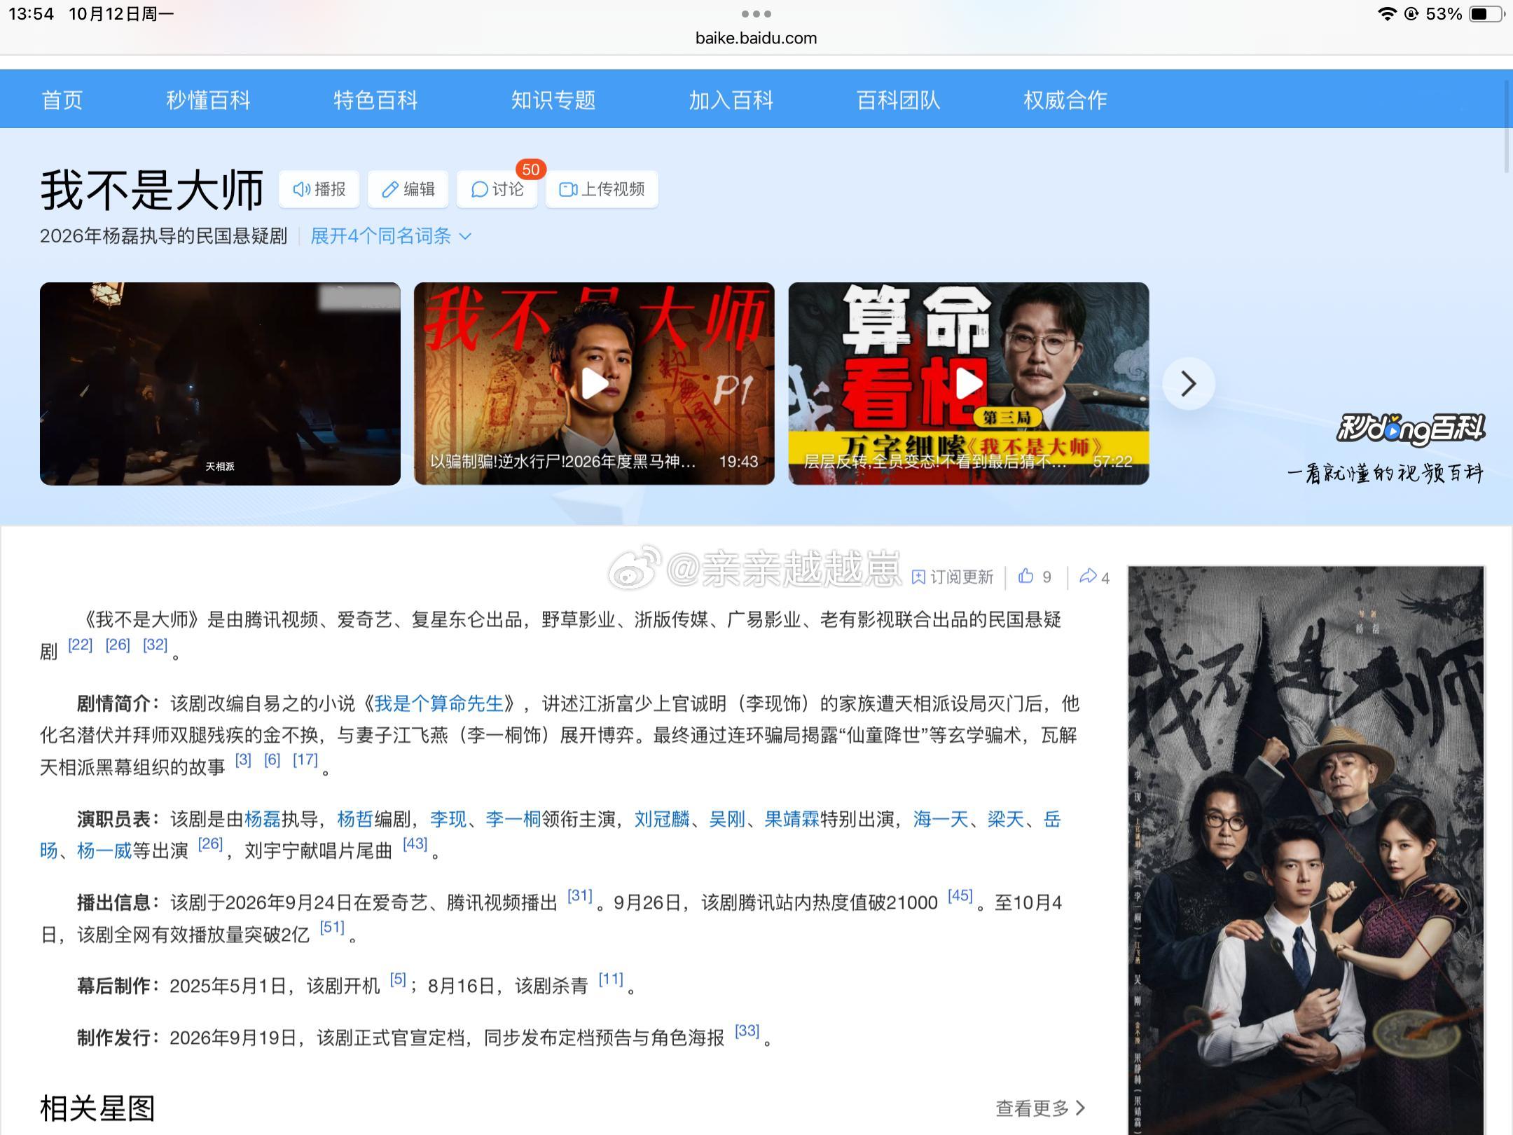Open the 讨论 discussion button

(x=497, y=189)
